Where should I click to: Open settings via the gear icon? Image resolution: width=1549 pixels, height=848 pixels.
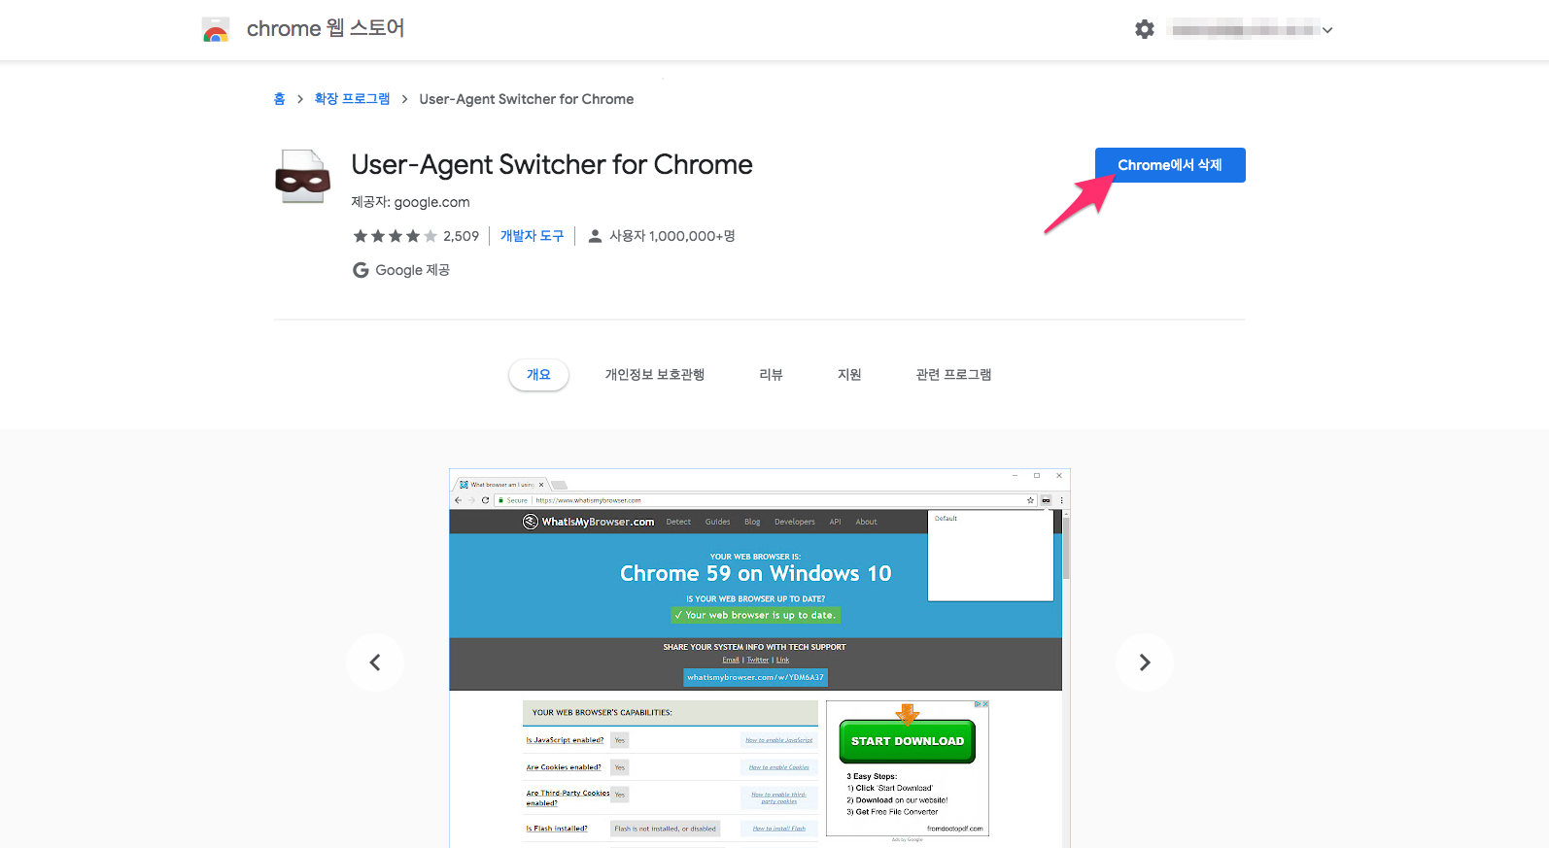(x=1145, y=29)
